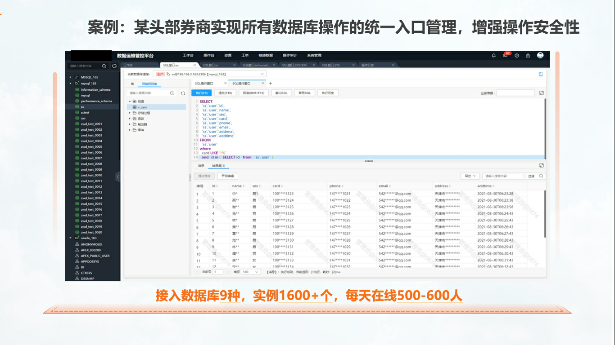Close the 操作日志 tab

click(393, 65)
